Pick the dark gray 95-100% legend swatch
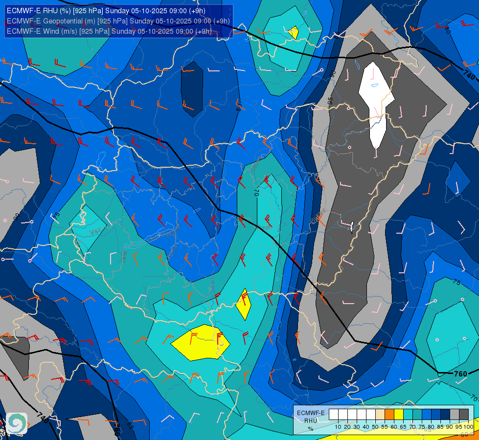The height and width of the screenshot is (440, 479). click(x=464, y=414)
